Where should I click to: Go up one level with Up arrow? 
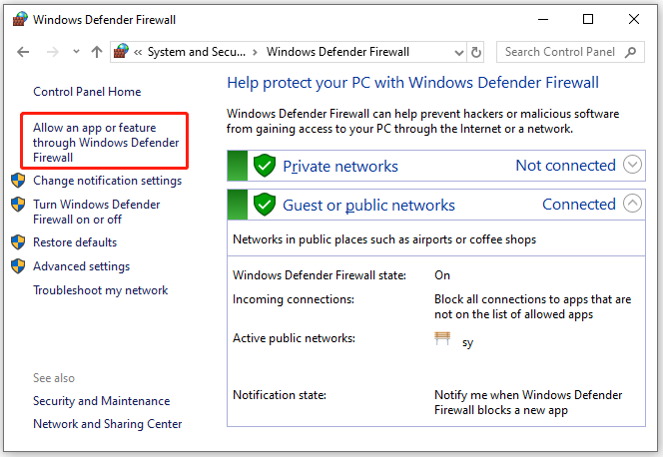97,52
